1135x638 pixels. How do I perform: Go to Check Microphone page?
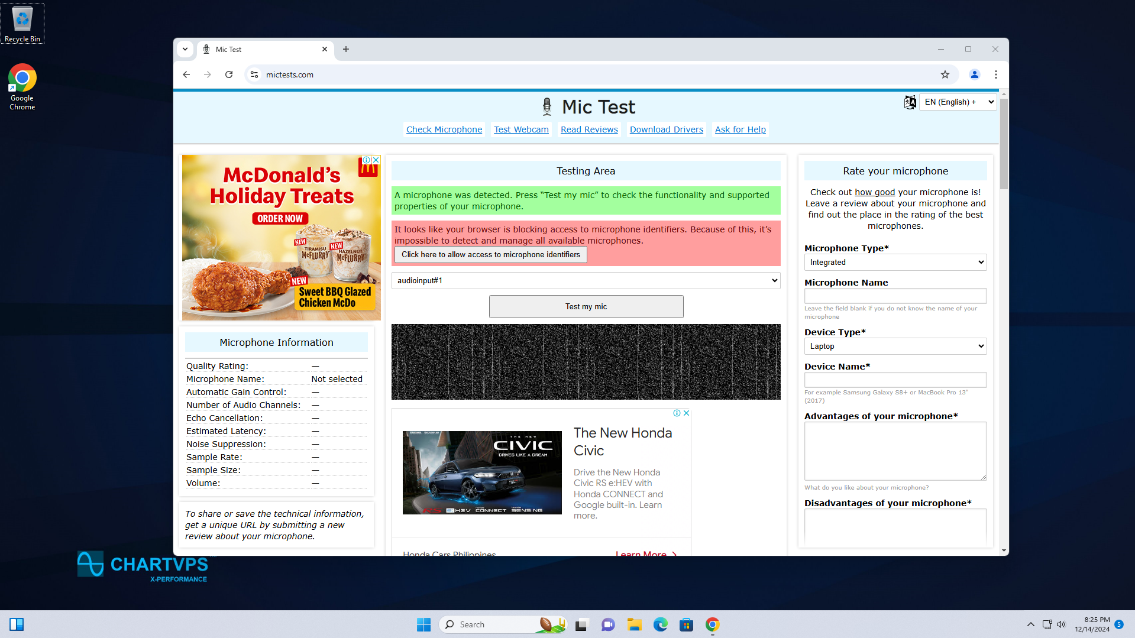tap(444, 129)
